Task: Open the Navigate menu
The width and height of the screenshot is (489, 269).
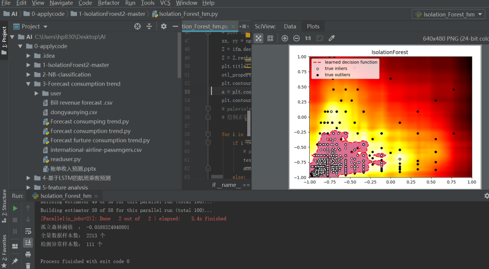Action: [x=61, y=3]
